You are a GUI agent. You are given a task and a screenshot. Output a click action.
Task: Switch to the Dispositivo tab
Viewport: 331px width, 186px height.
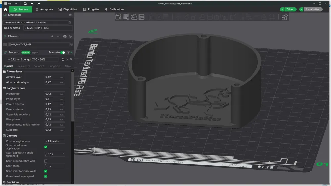tap(68, 9)
